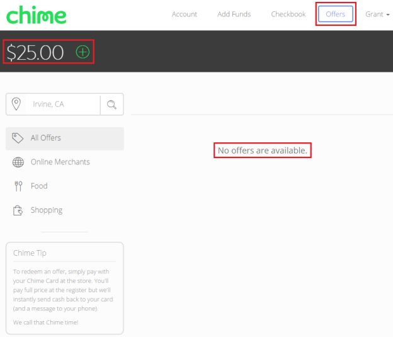Click the Chime logo

tap(37, 14)
